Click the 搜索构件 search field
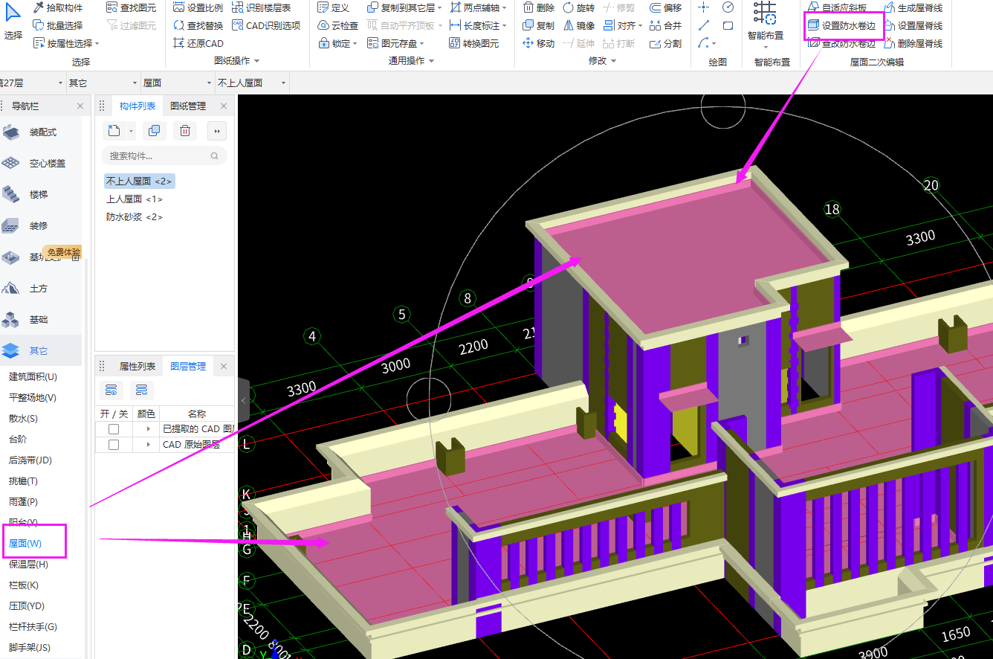Viewport: 993px width, 659px height. click(x=164, y=156)
